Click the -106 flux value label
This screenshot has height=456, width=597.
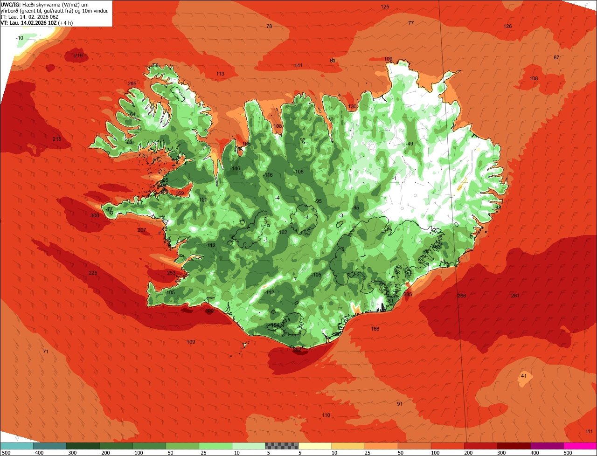pos(298,172)
